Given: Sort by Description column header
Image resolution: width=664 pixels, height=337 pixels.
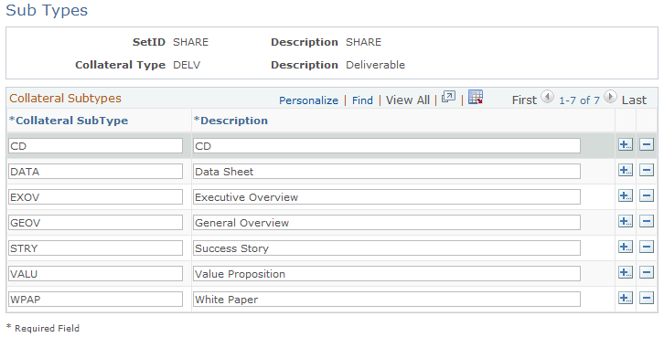Looking at the screenshot, I should (x=230, y=121).
